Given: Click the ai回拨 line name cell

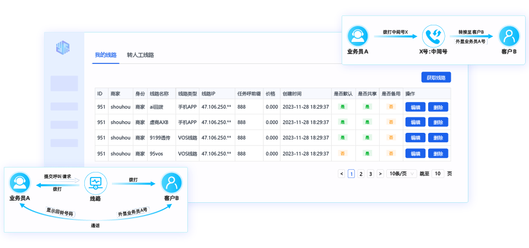Looking at the screenshot, I should tap(161, 107).
